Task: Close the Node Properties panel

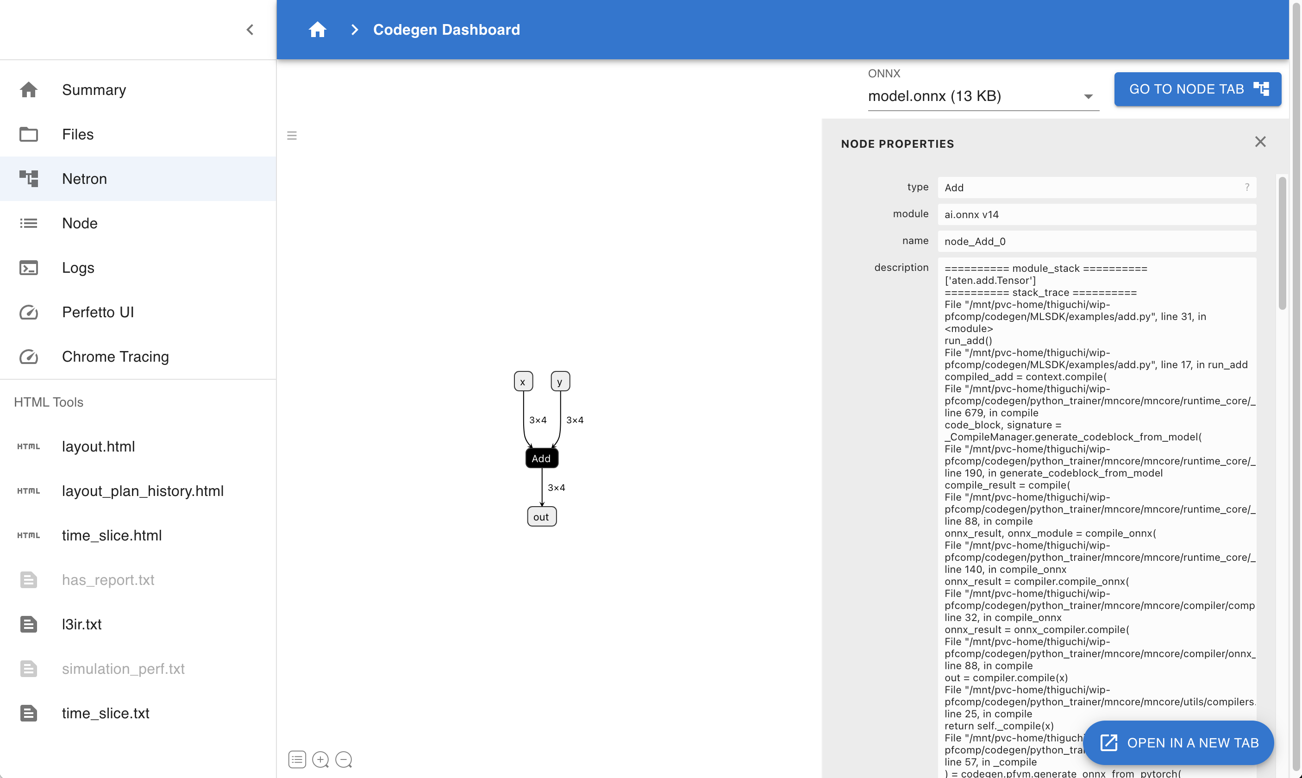Action: 1260,142
